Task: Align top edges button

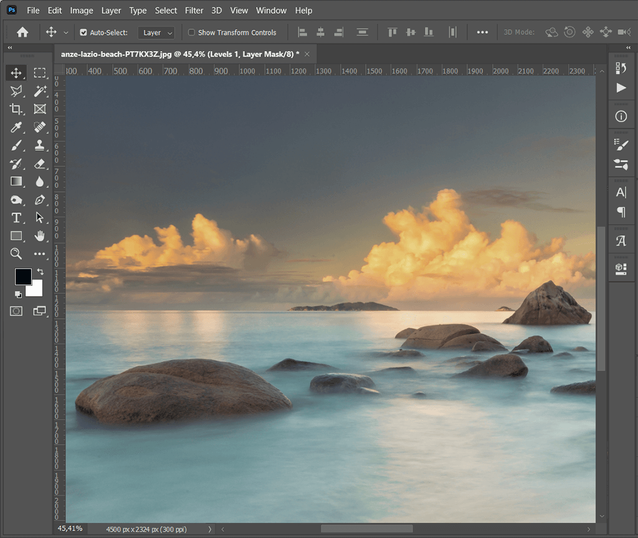Action: pos(393,32)
